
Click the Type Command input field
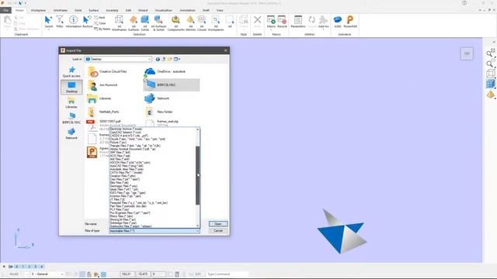(x=227, y=274)
